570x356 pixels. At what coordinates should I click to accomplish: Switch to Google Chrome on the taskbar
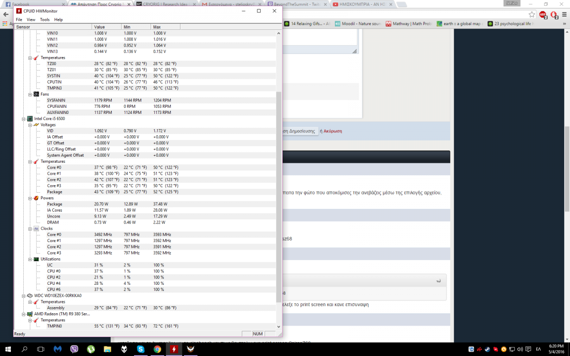click(x=157, y=349)
